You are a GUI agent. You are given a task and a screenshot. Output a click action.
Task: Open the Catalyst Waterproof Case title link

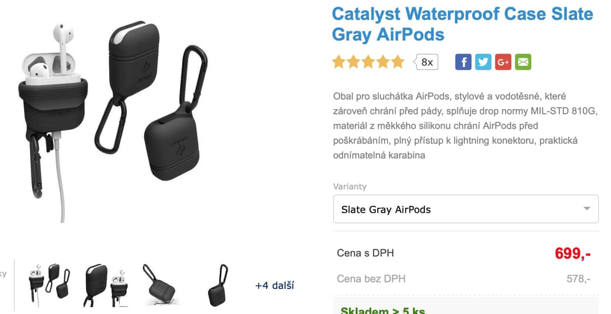462,24
